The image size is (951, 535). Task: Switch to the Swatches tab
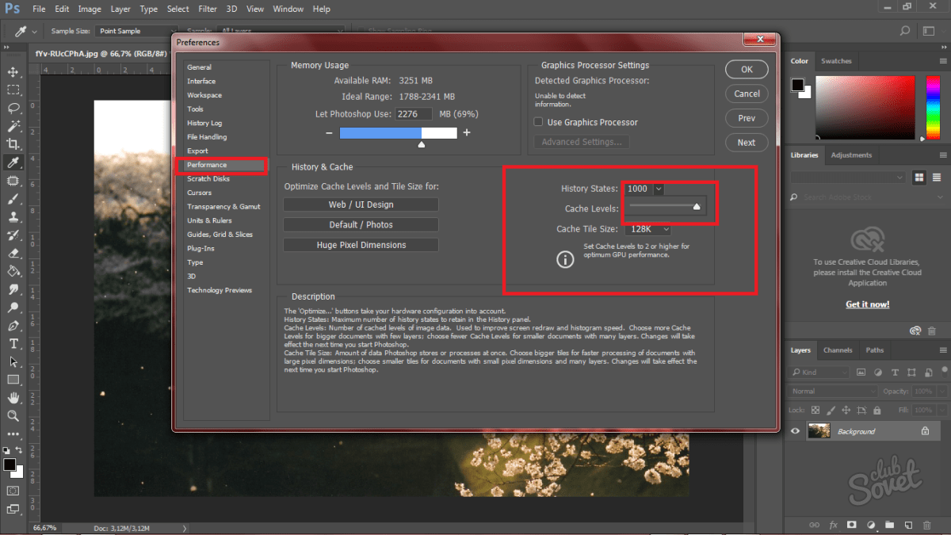click(836, 61)
